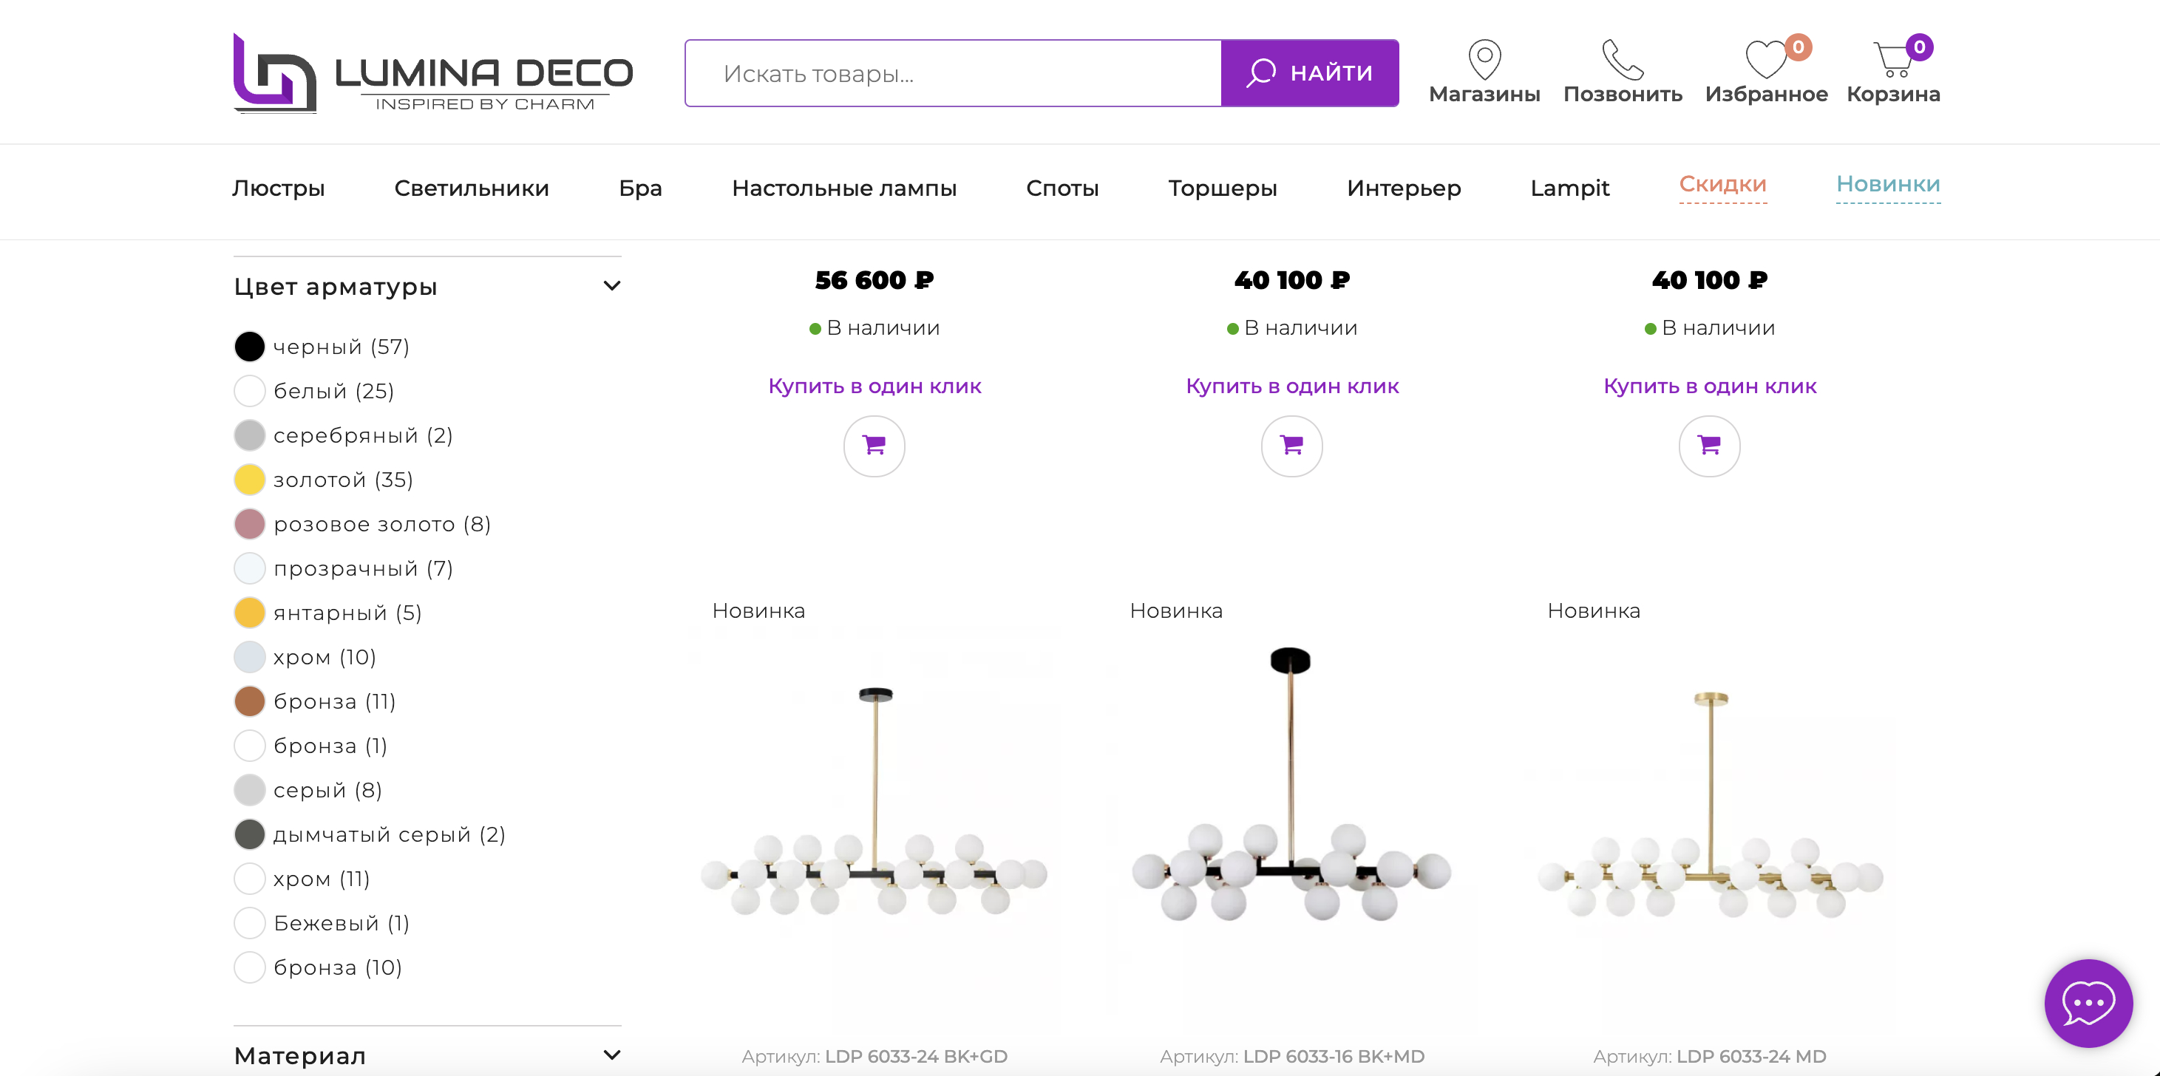Image resolution: width=2160 pixels, height=1076 pixels.
Task: Enable the розовое золото (8) filter
Action: (x=250, y=525)
